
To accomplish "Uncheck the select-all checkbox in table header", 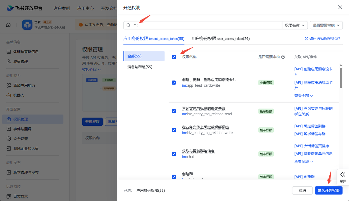I will 174,57.
